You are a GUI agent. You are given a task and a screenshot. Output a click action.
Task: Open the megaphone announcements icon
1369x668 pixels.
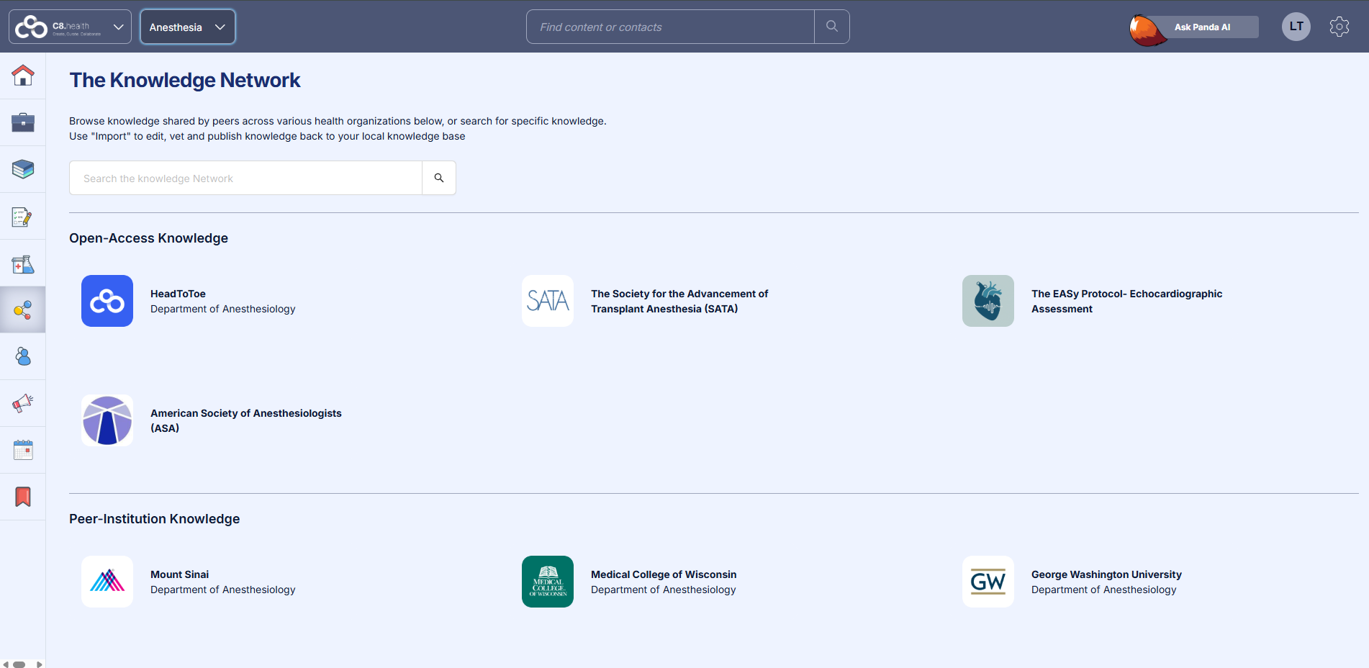(23, 403)
